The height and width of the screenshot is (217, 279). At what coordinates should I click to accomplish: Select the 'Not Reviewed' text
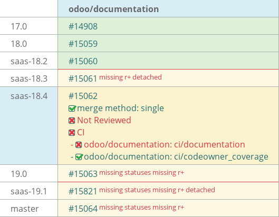tap(104, 120)
